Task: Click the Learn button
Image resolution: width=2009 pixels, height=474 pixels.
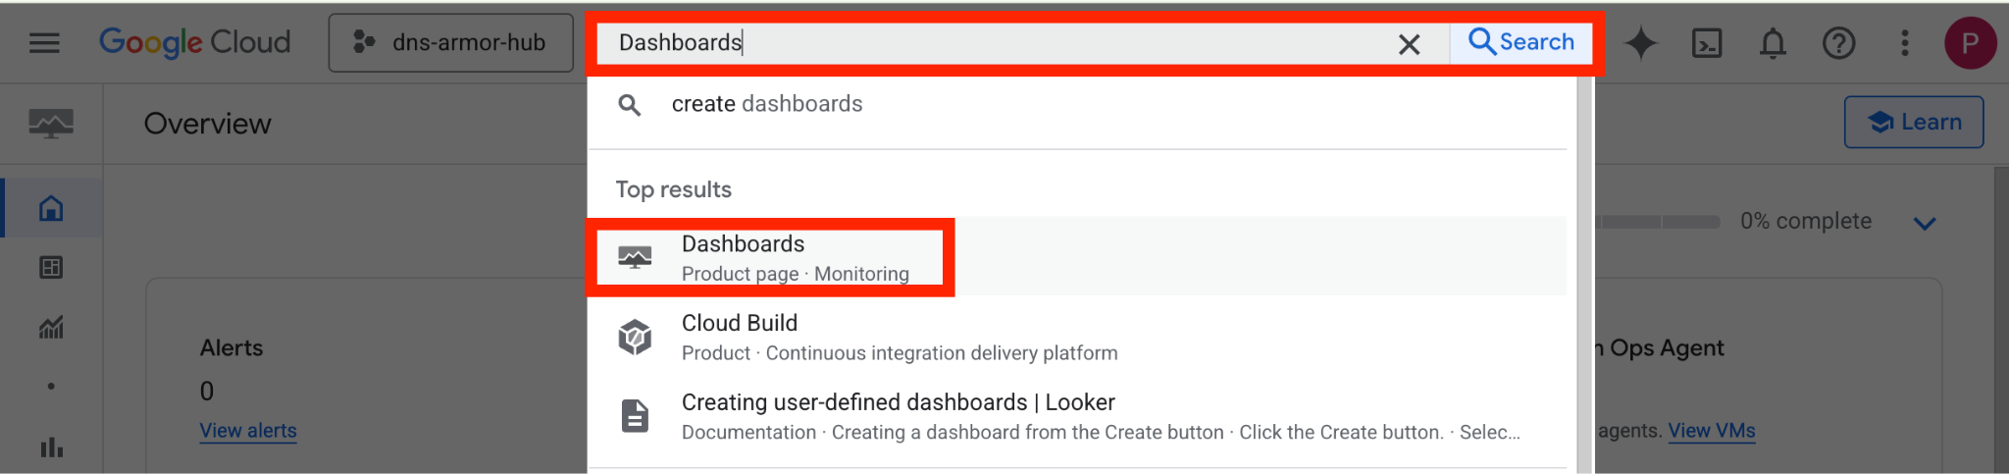Action: (x=1914, y=123)
